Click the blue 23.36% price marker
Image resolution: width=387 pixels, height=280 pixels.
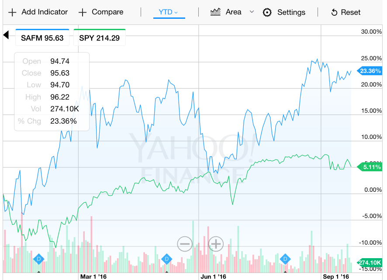coord(369,71)
